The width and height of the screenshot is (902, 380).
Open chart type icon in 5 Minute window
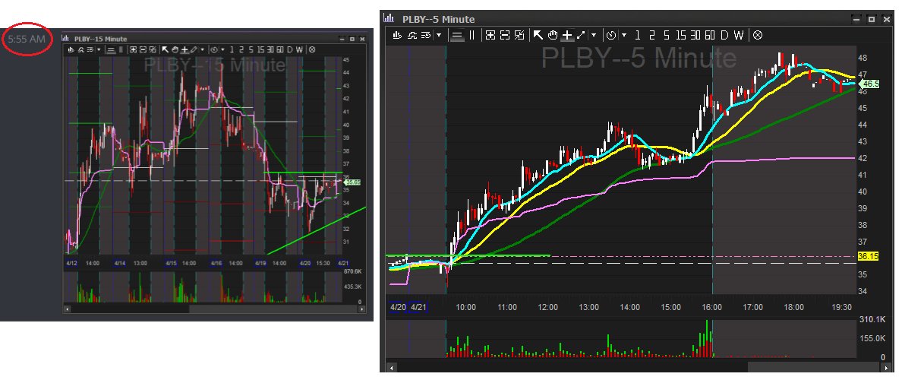pyautogui.click(x=397, y=35)
